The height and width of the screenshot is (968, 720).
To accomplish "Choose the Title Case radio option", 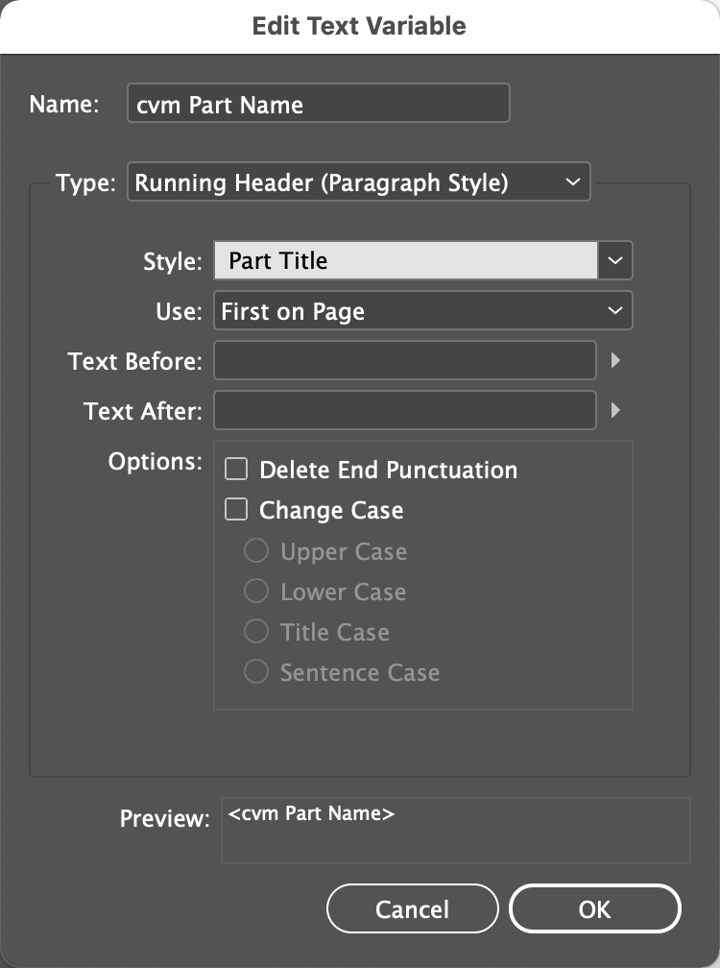I will (x=256, y=632).
